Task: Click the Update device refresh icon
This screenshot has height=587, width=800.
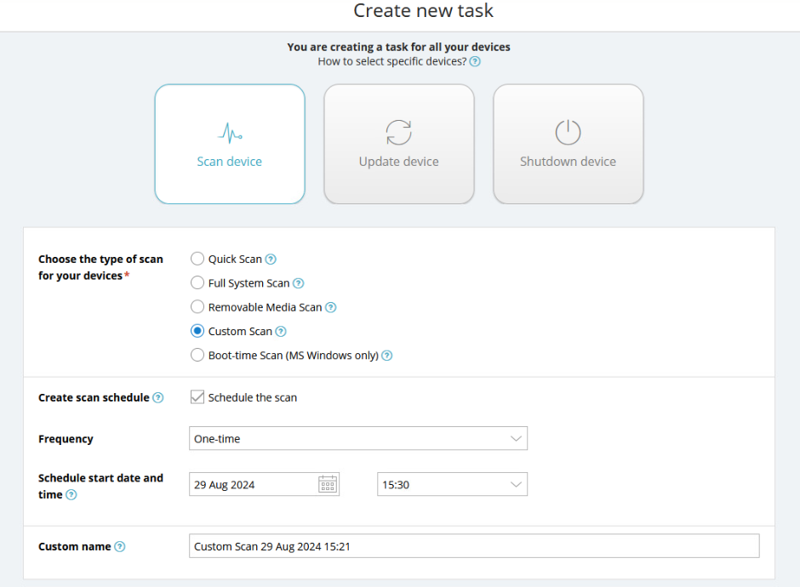Action: (398, 133)
